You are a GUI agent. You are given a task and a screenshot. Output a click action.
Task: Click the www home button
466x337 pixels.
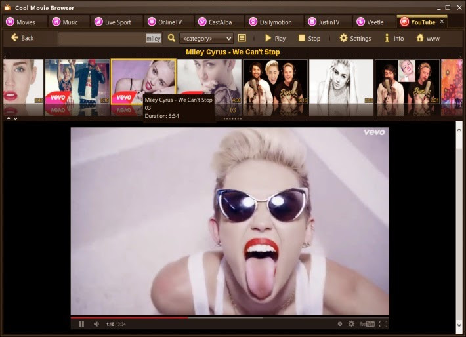point(428,38)
